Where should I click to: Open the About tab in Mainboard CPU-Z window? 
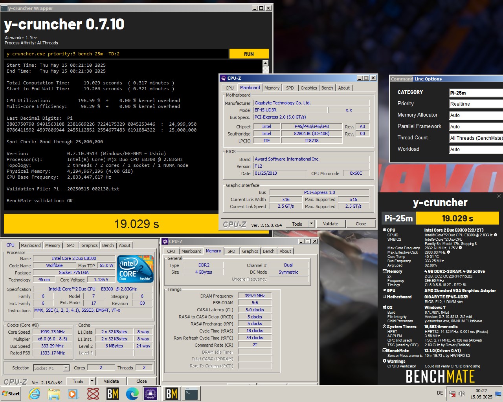pos(344,88)
